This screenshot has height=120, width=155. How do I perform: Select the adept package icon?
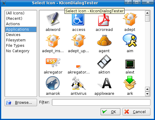point(130,19)
